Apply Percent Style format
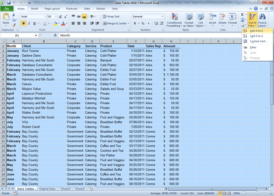274x196 pixels. [x=143, y=23]
